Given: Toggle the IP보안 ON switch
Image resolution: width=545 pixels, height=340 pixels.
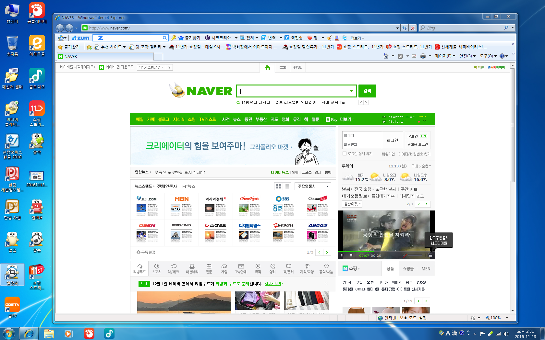Looking at the screenshot, I should click(x=423, y=136).
